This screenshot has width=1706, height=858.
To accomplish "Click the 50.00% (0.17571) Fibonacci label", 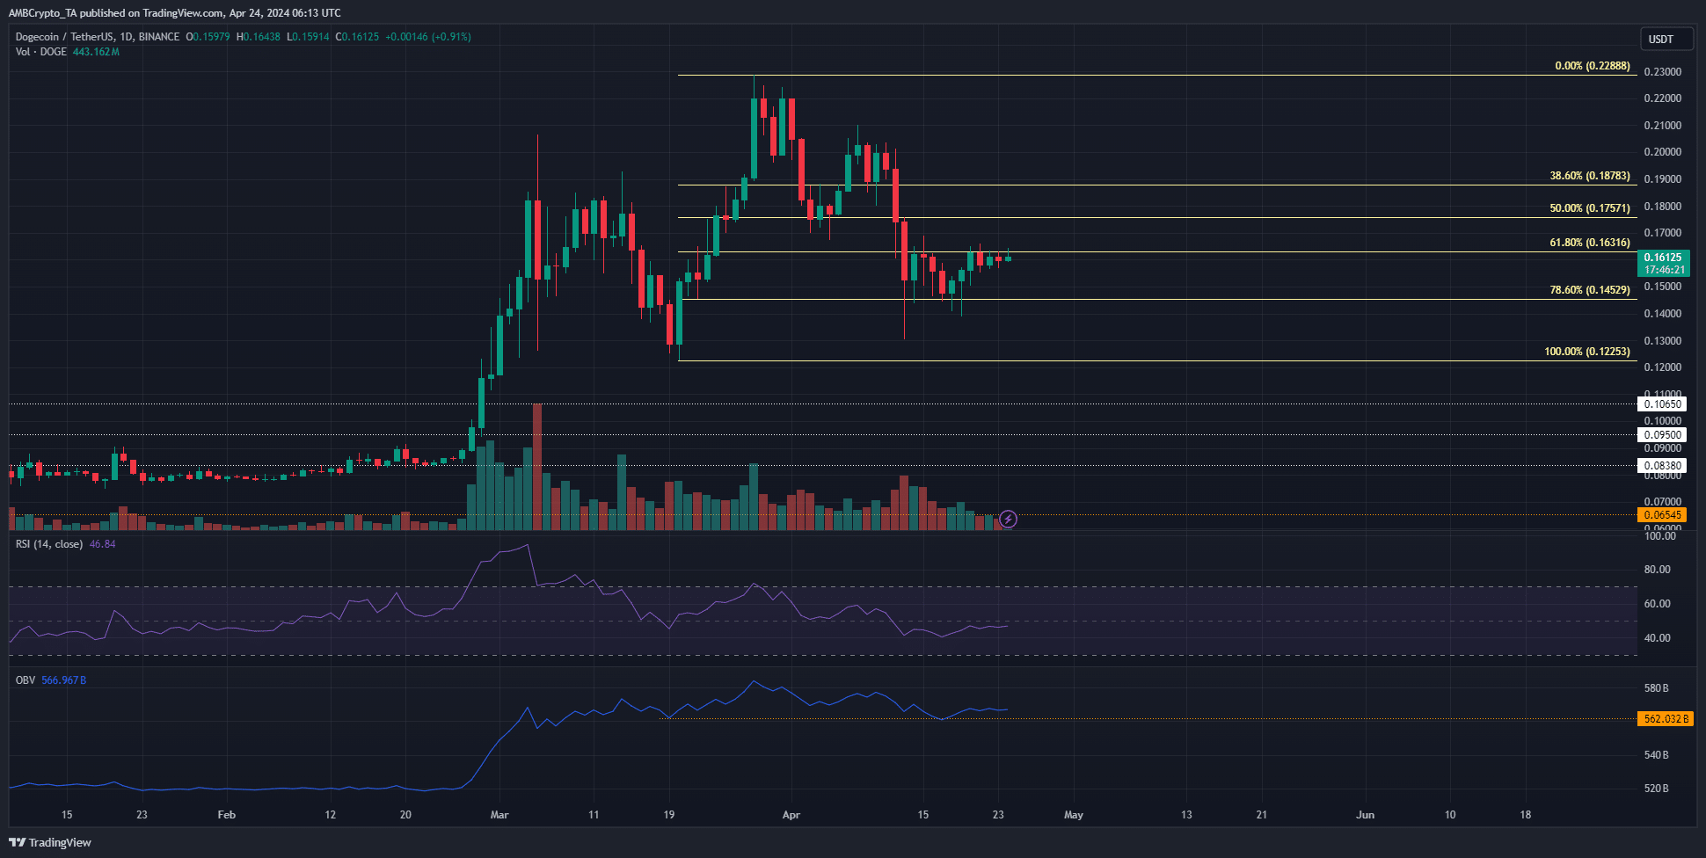I will coord(1589,208).
